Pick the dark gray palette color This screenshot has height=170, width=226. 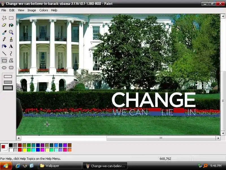tap(16, 145)
